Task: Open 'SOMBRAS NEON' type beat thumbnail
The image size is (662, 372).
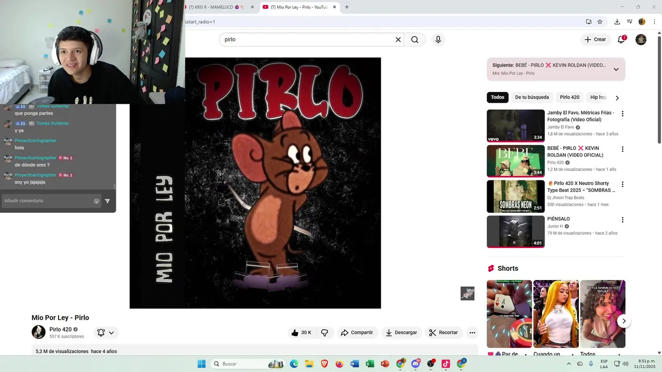Action: [x=516, y=196]
